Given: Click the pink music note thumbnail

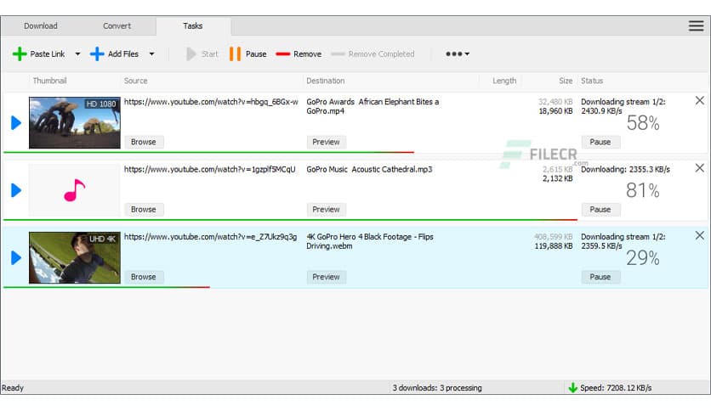Looking at the screenshot, I should point(75,190).
